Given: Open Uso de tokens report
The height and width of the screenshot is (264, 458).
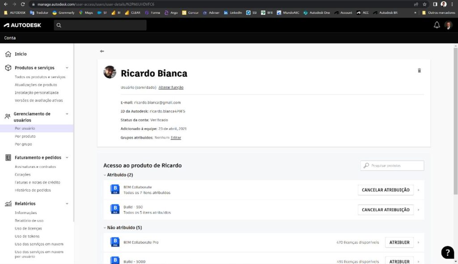Looking at the screenshot, I should pyautogui.click(x=27, y=236).
